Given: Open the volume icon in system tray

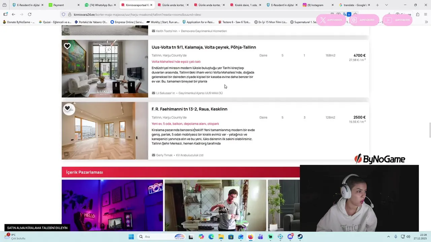Looking at the screenshot, I should point(408,237).
